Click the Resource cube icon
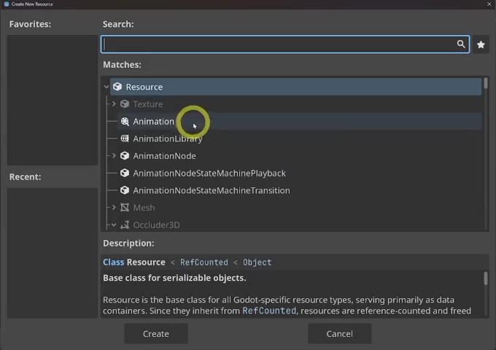The width and height of the screenshot is (496, 350). point(117,87)
